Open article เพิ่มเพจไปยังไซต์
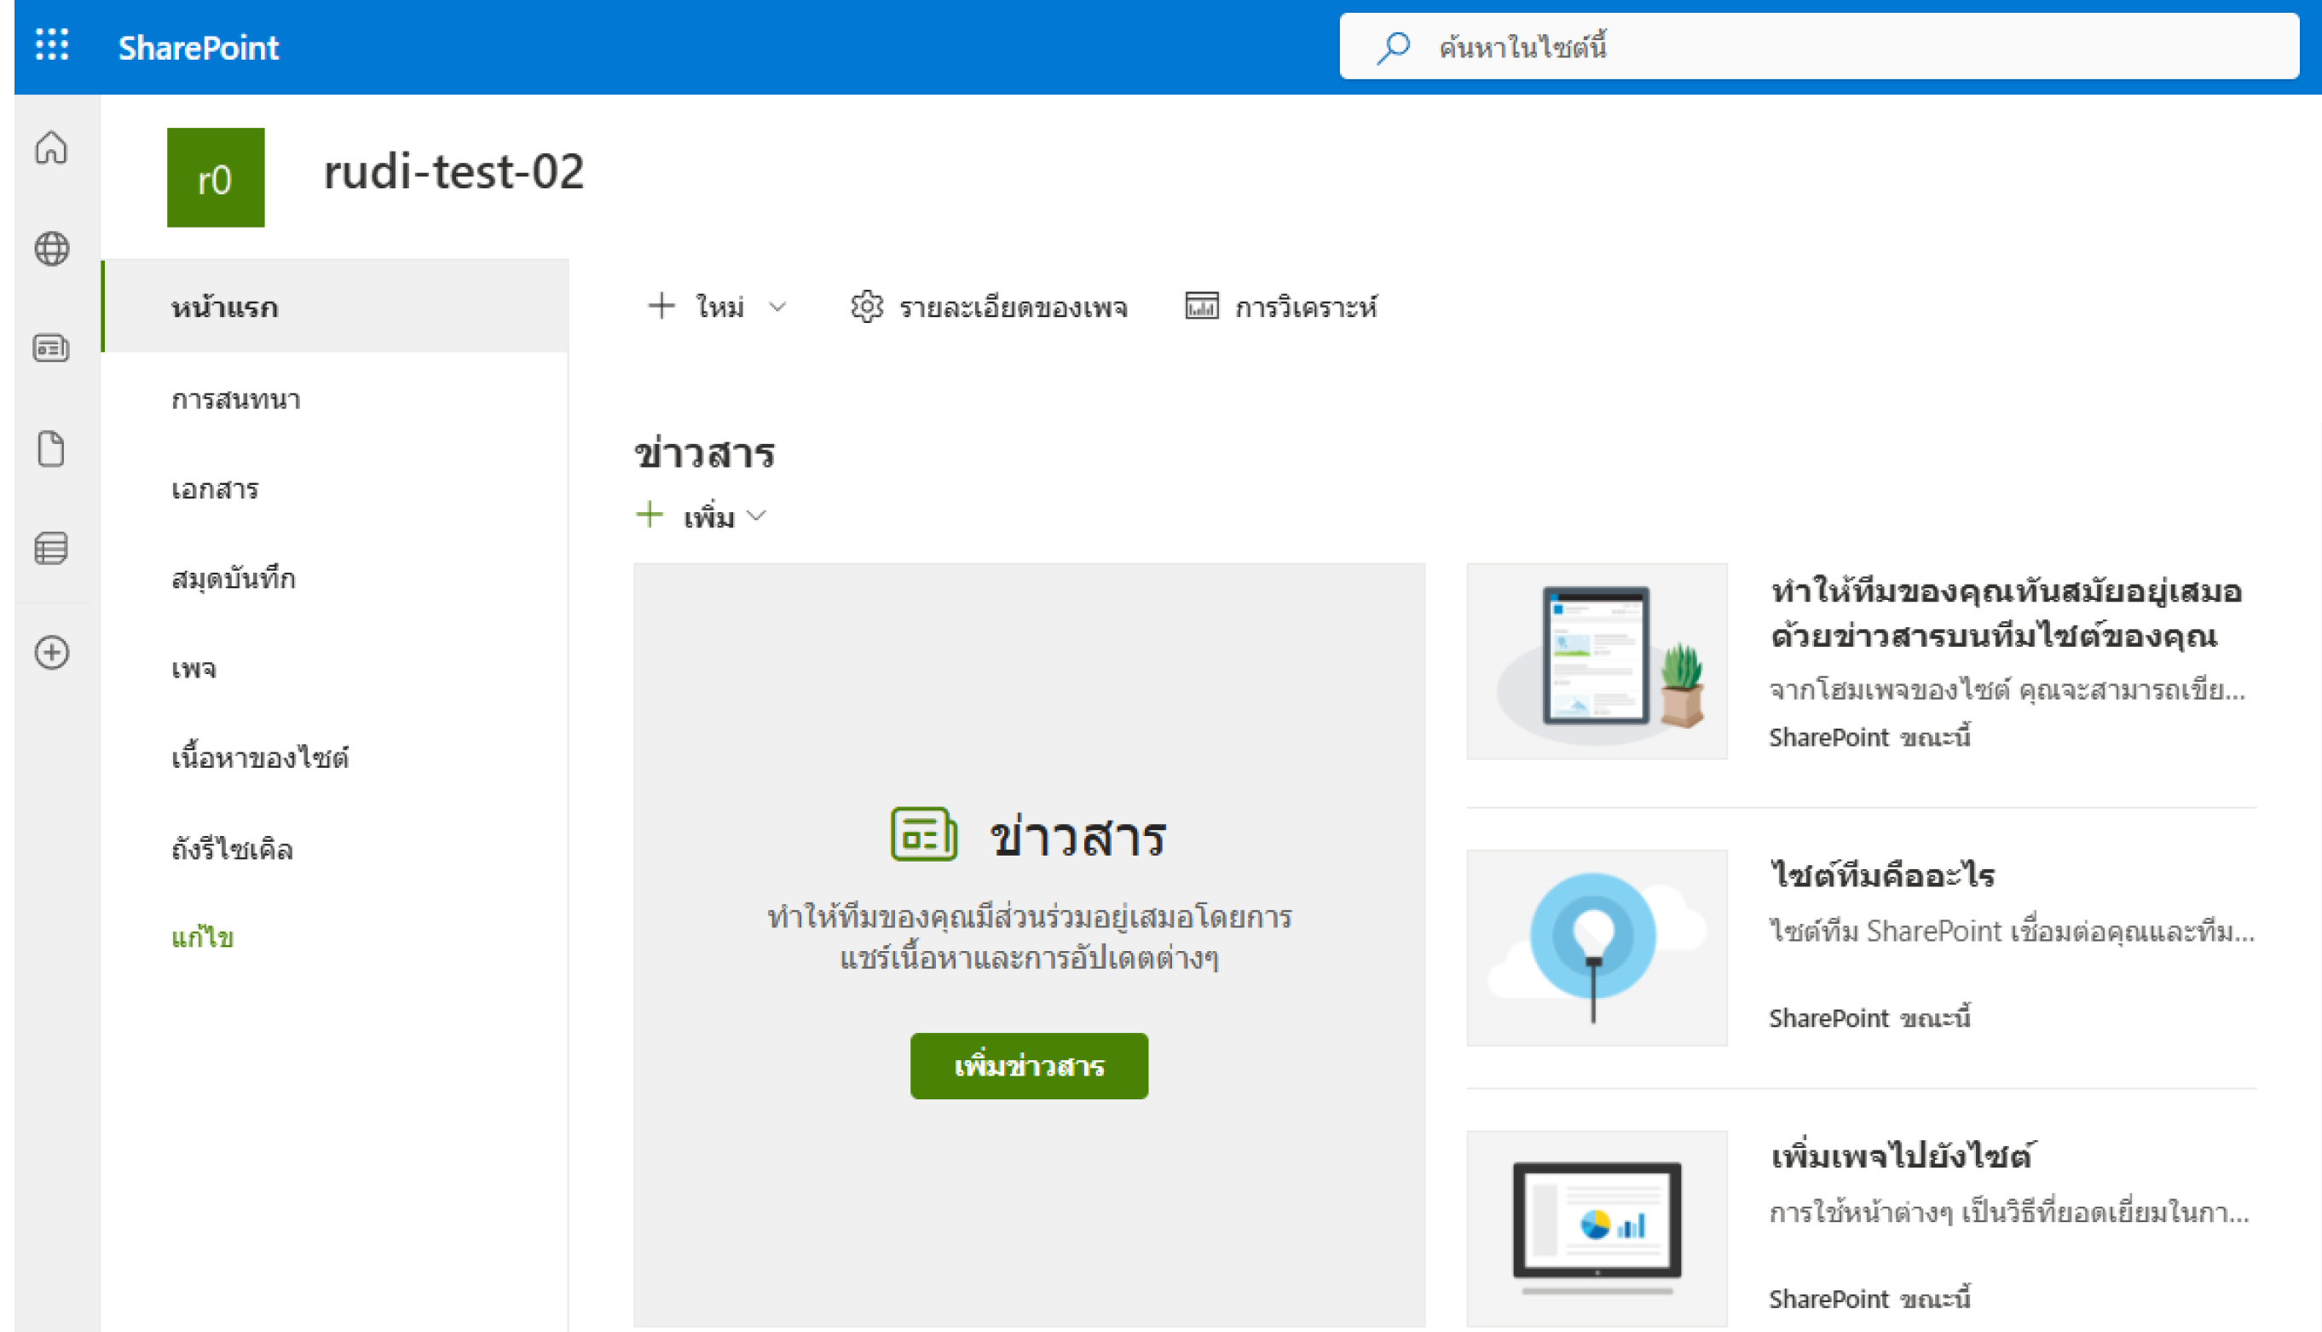 coord(1901,1156)
